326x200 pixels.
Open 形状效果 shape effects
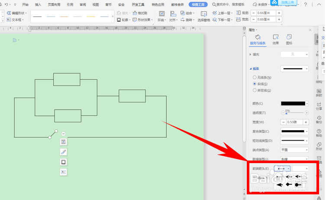[142, 20]
